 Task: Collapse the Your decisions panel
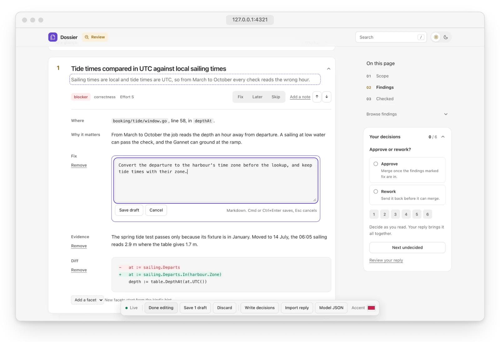[x=443, y=137]
